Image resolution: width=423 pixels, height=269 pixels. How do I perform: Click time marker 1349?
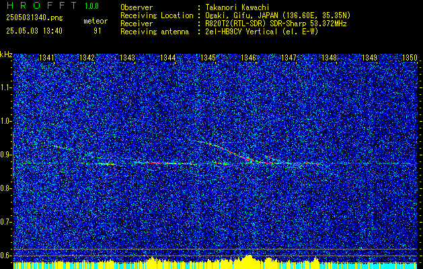point(369,58)
